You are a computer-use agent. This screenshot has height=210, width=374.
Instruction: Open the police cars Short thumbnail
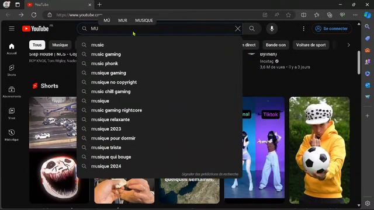[53, 123]
